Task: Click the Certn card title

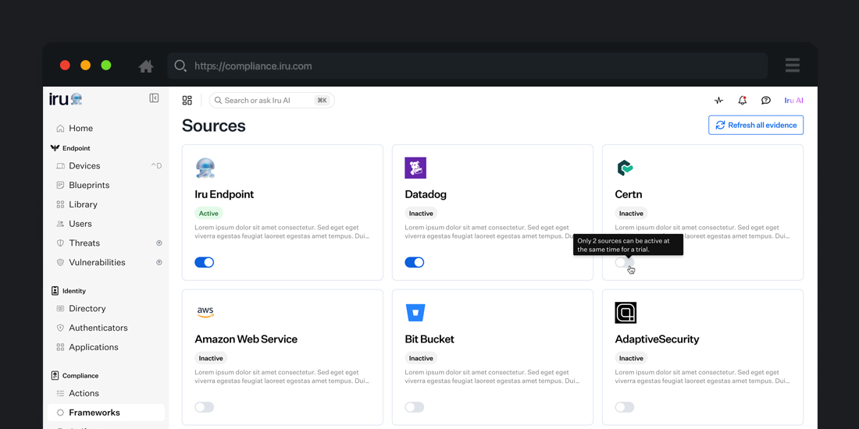Action: click(629, 194)
